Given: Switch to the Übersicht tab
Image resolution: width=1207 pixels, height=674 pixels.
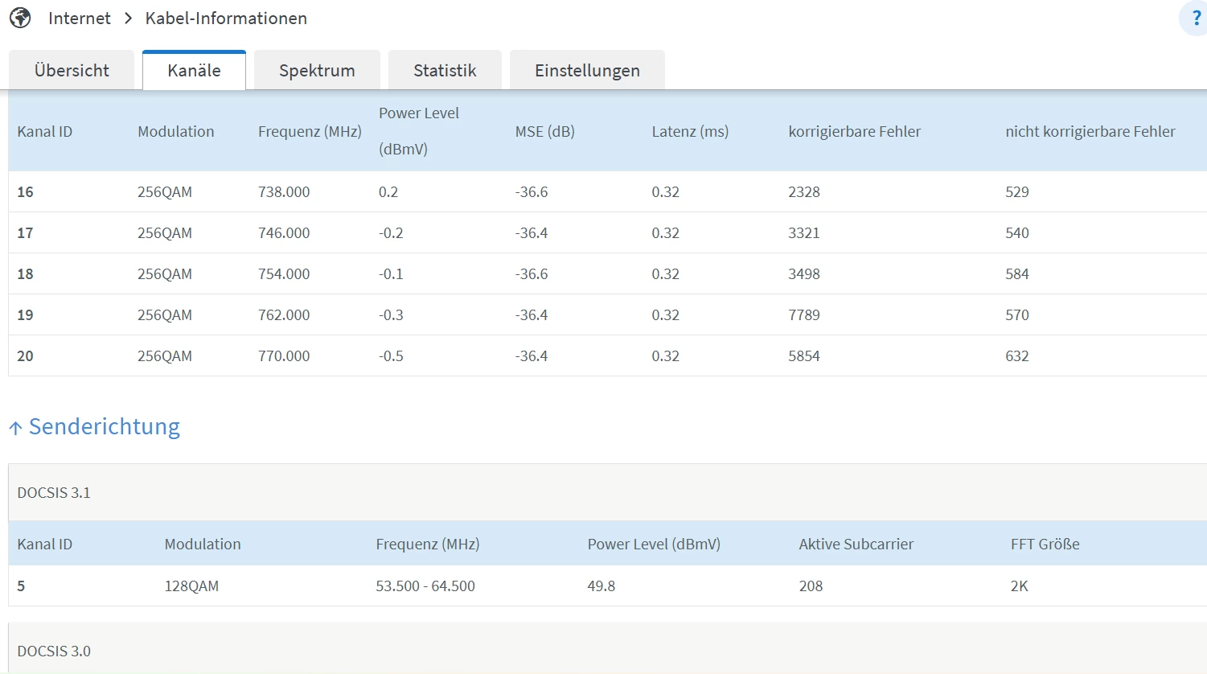Looking at the screenshot, I should coord(72,71).
